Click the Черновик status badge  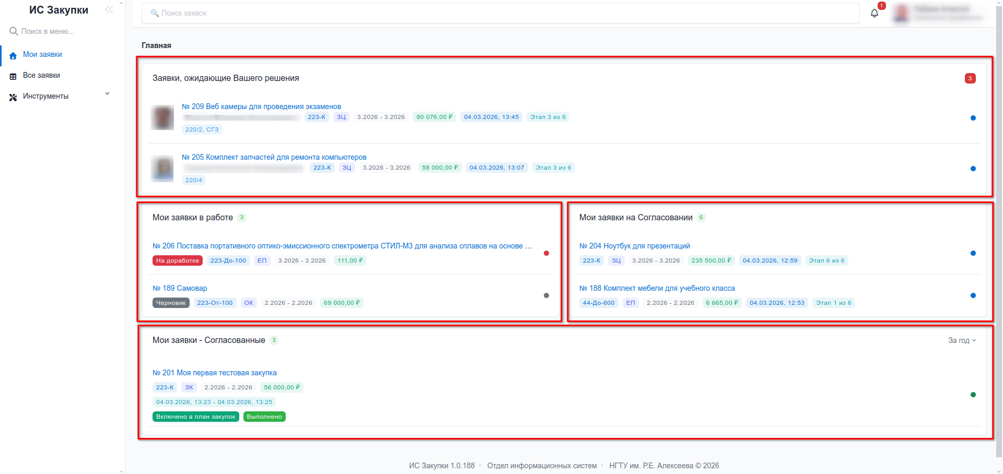click(x=171, y=303)
